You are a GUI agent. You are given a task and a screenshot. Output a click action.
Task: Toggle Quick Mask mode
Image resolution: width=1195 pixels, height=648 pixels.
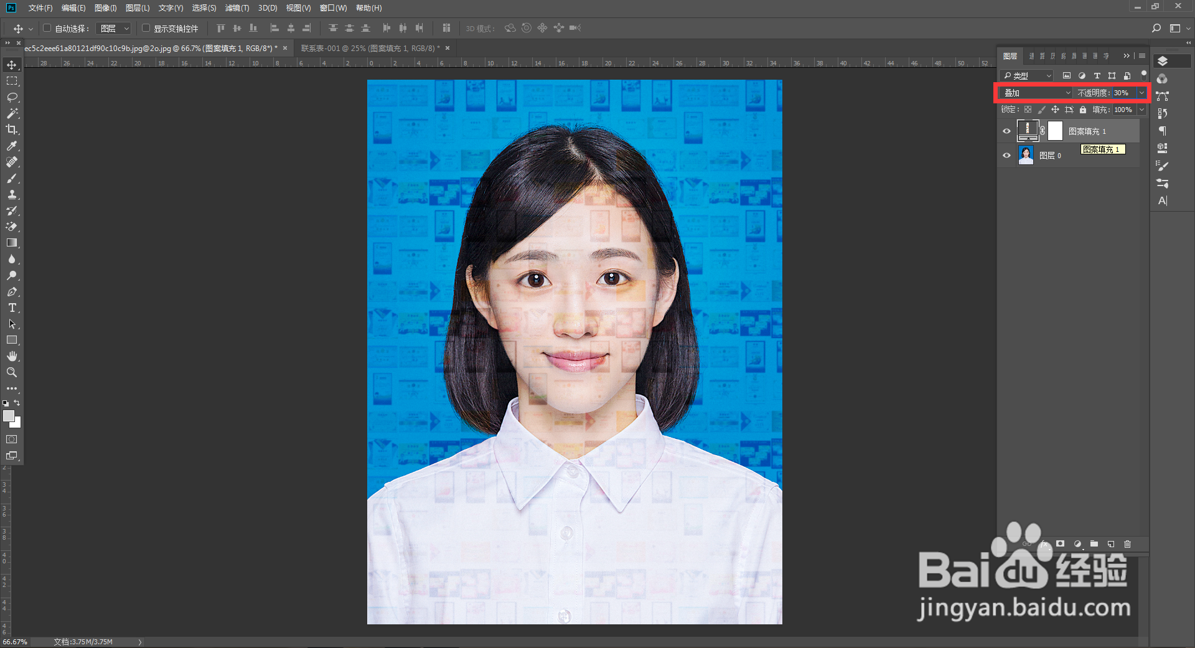click(12, 439)
